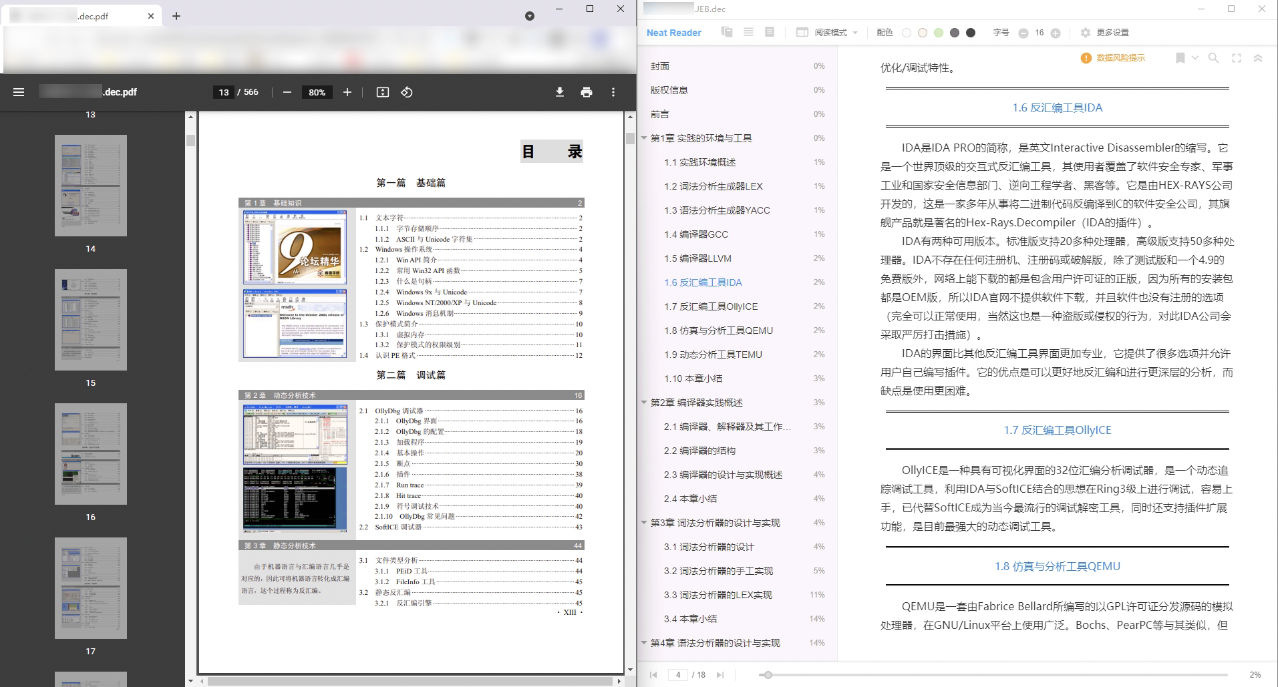Click the PDF page scroll down arrow

pyautogui.click(x=629, y=668)
